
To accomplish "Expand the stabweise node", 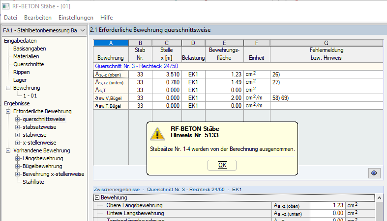I will pos(17,135).
